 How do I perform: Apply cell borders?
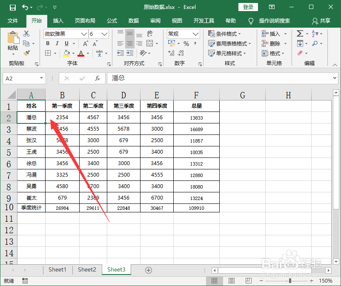pos(48,53)
